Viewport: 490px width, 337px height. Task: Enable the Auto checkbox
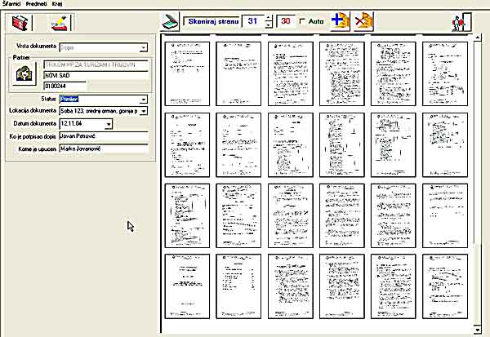[x=303, y=21]
